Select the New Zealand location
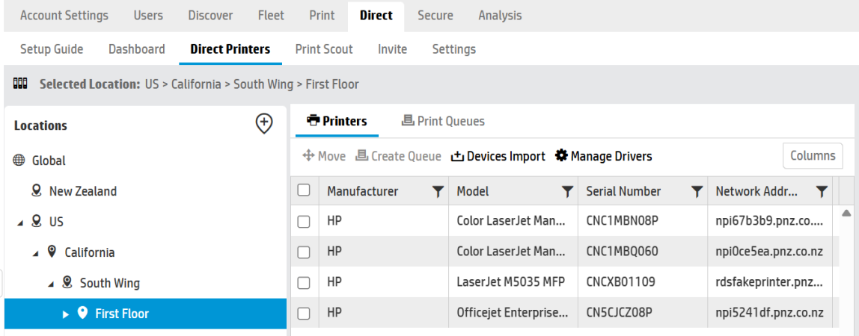This screenshot has width=859, height=336. coord(82,191)
